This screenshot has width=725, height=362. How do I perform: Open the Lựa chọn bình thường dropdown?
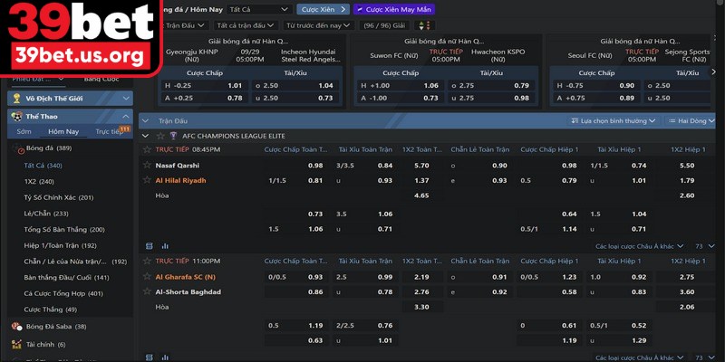click(614, 120)
